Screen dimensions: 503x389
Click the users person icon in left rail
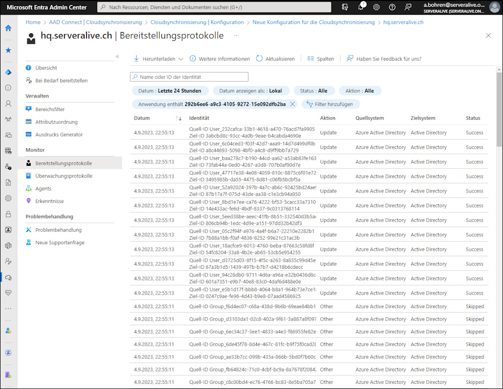pos(9,104)
